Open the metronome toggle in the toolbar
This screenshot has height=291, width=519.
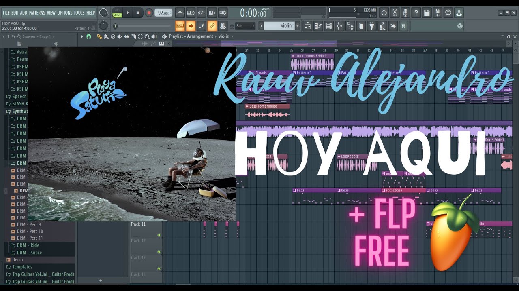coord(180,13)
